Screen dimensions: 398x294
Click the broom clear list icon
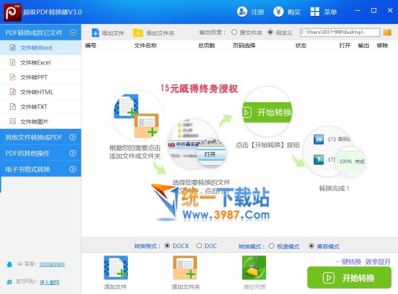click(254, 267)
